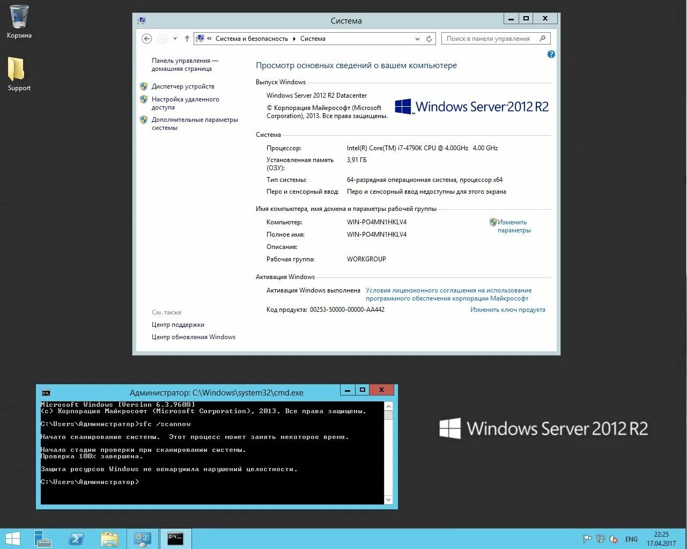Screen dimensions: 687x549
Task: Open help with the blue question icon
Action: point(551,54)
